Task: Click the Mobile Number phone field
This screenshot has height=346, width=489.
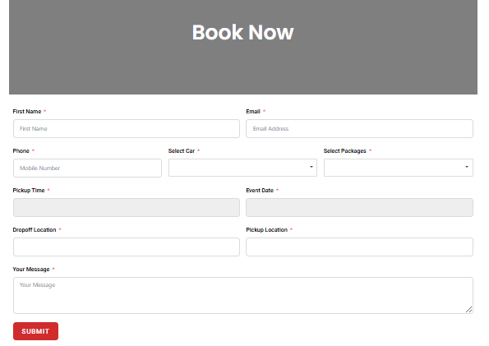Action: pyautogui.click(x=87, y=168)
